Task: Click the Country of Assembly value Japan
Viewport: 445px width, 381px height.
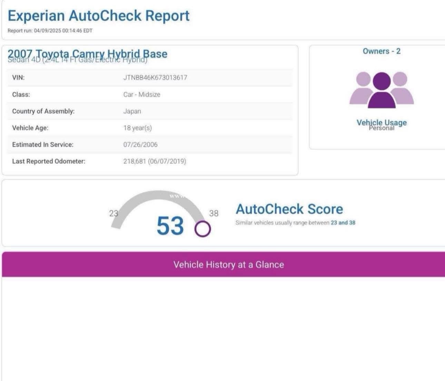Action: click(132, 111)
